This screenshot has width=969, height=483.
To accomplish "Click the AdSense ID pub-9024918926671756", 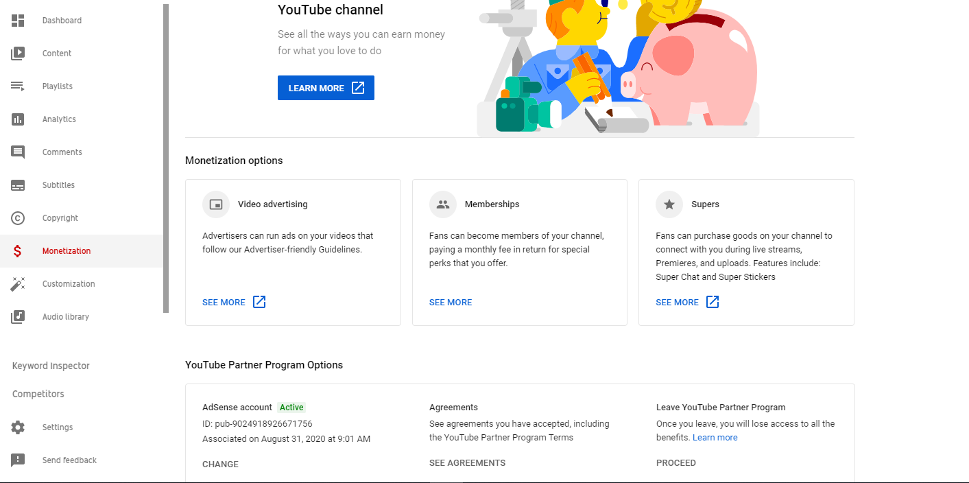I will click(257, 424).
